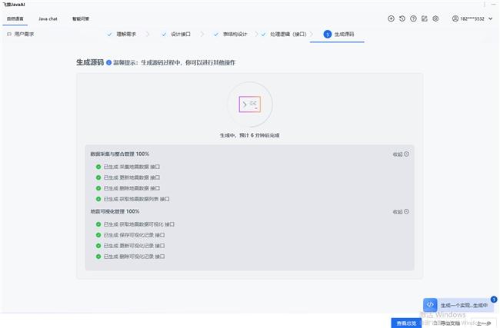Viewport: 500px width, 328px height.
Task: Click the 已生成 获取地震数据列表 接口 row
Action: (x=132, y=199)
